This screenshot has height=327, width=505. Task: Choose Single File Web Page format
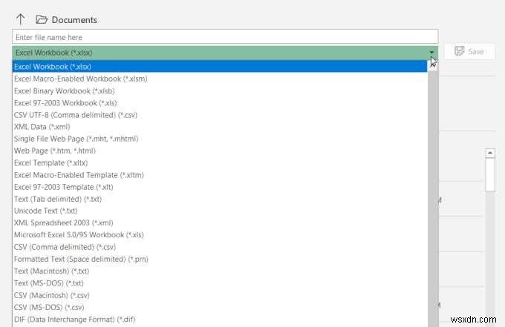coord(220,139)
